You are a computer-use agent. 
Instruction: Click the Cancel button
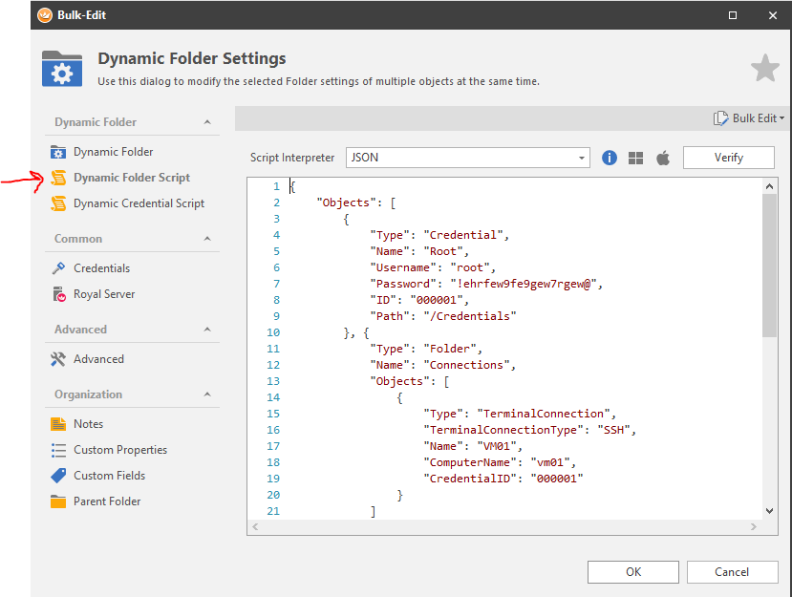pyautogui.click(x=732, y=571)
